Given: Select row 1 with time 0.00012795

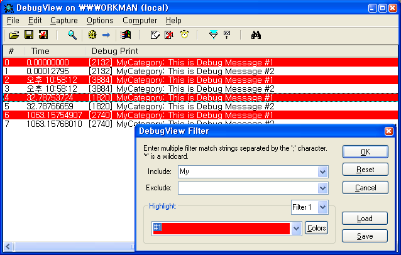Looking at the screenshot, I should click(x=200, y=71).
